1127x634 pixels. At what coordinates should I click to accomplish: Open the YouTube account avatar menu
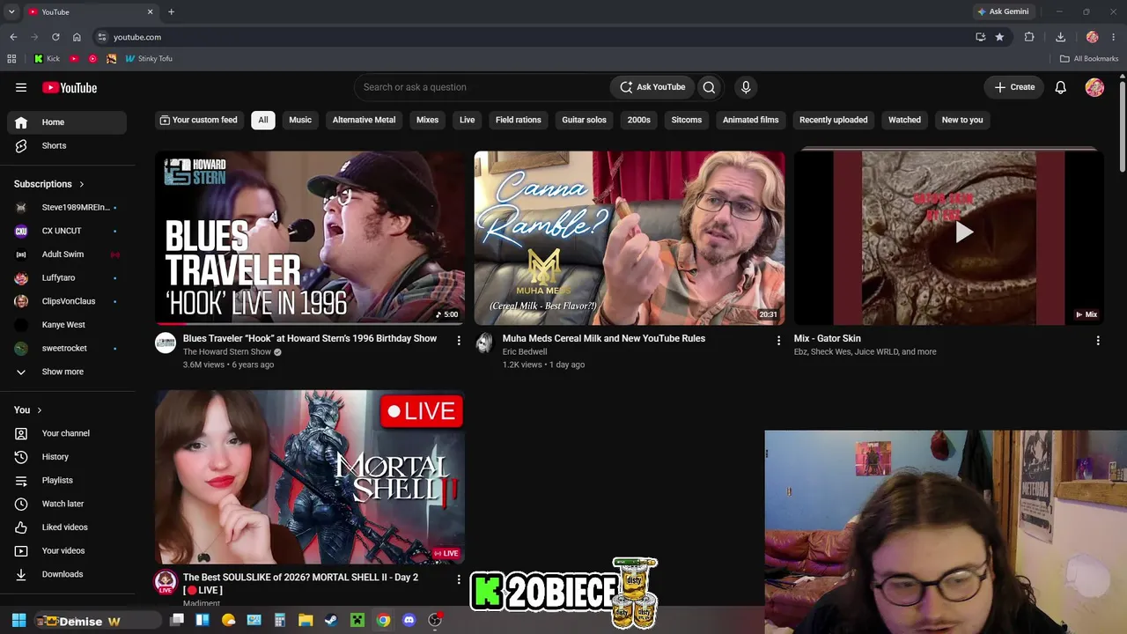point(1094,87)
